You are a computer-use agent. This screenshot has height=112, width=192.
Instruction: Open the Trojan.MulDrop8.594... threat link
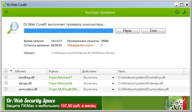tap(64, 89)
